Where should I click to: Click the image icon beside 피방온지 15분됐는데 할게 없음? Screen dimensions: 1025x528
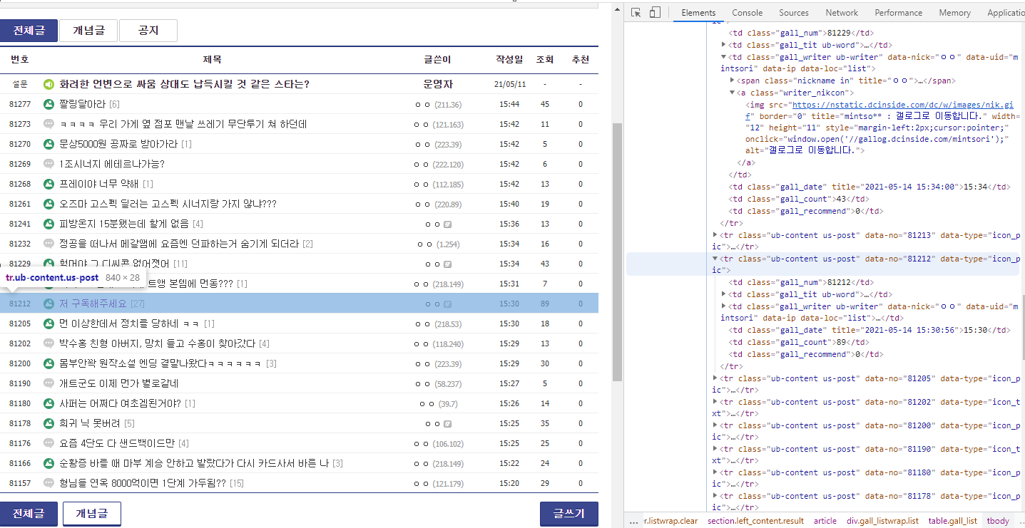tap(49, 224)
